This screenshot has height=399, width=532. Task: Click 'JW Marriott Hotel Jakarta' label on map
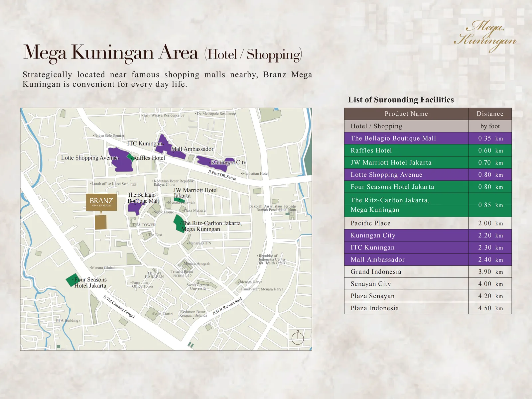click(196, 193)
